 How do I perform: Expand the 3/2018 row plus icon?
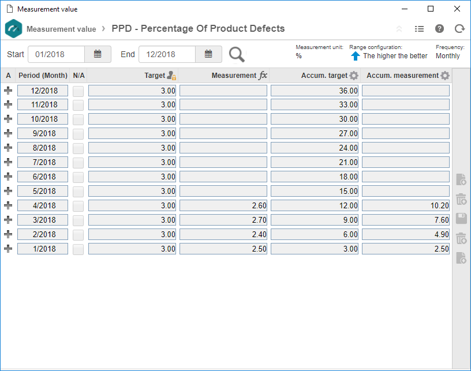tap(8, 220)
